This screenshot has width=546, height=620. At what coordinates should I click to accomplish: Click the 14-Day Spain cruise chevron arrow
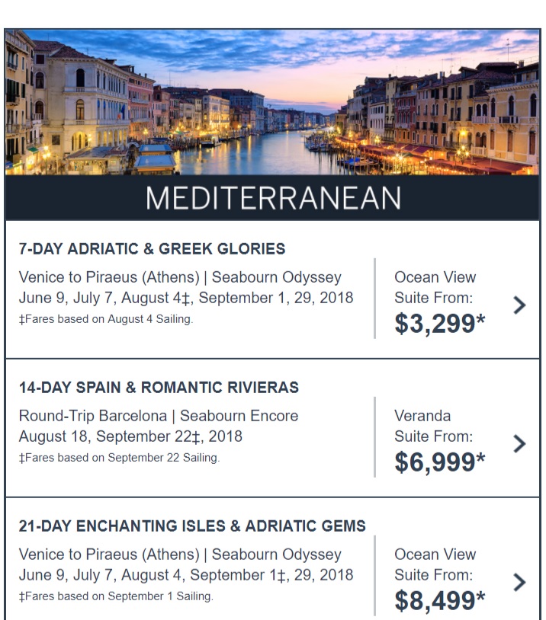point(519,443)
